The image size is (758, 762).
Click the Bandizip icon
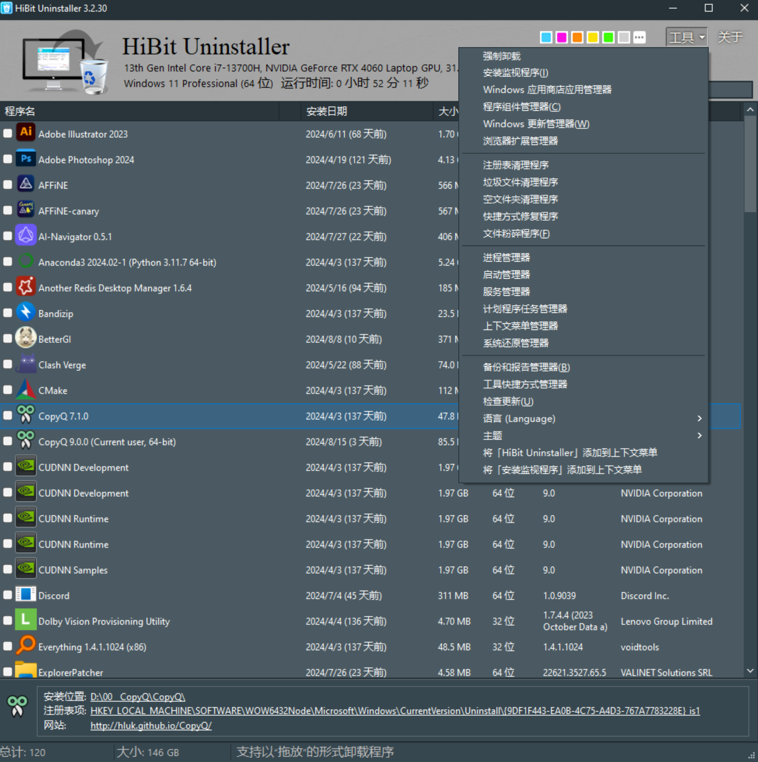[x=25, y=313]
